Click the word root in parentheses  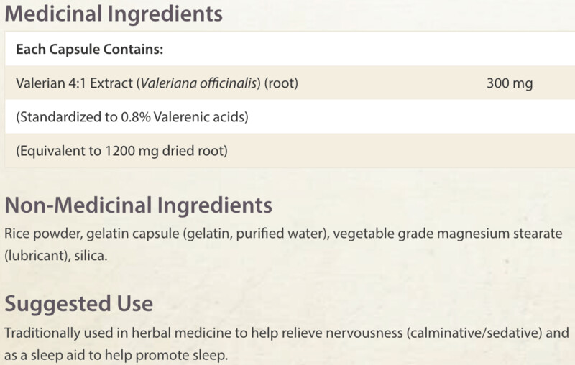[281, 83]
